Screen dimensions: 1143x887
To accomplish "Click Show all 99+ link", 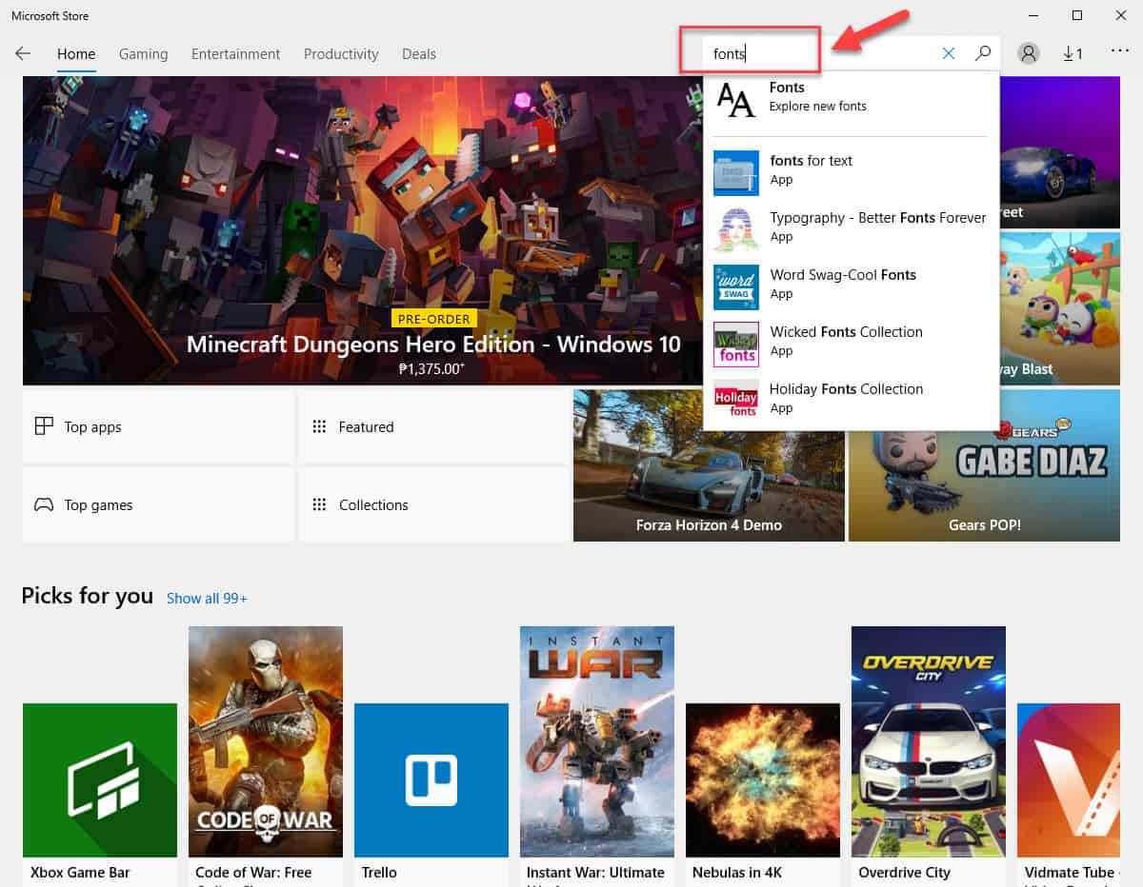I will pos(207,598).
